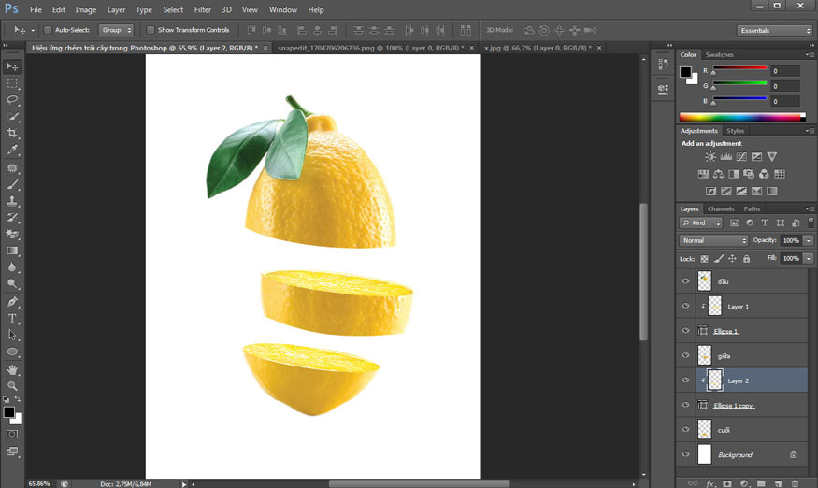This screenshot has height=488, width=818.
Task: Select the Move tool
Action: pos(12,66)
